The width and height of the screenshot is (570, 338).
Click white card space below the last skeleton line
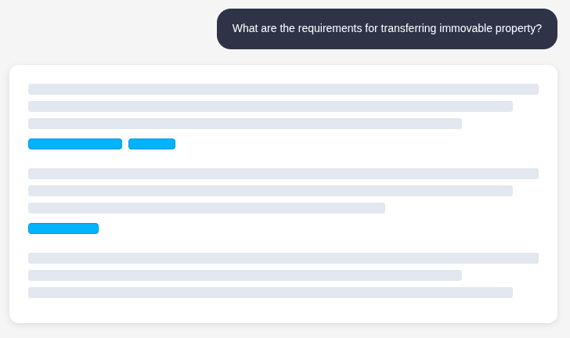(283, 311)
